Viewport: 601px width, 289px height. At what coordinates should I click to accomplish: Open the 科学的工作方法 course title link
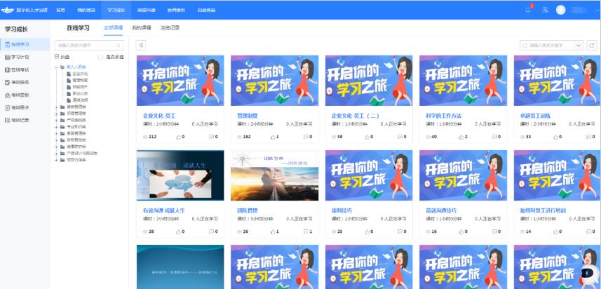(443, 115)
